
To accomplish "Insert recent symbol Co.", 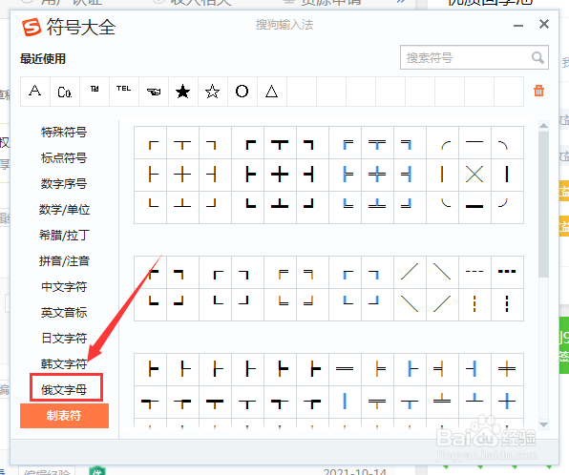I will [x=65, y=92].
